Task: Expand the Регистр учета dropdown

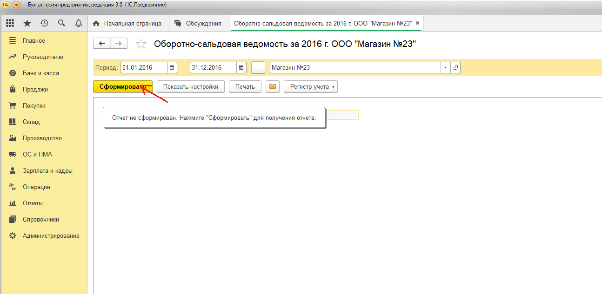Action: [310, 86]
